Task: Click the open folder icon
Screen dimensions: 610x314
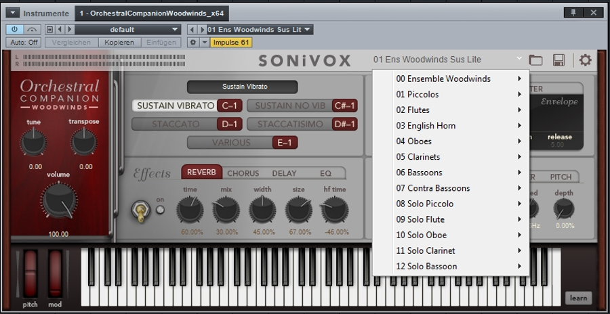Action: pyautogui.click(x=535, y=60)
